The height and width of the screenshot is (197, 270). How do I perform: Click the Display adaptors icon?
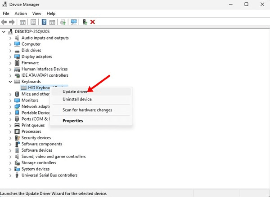pos(17,57)
